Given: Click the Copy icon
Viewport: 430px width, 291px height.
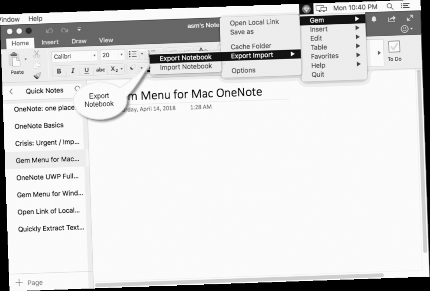Looking at the screenshot, I should tap(37, 65).
